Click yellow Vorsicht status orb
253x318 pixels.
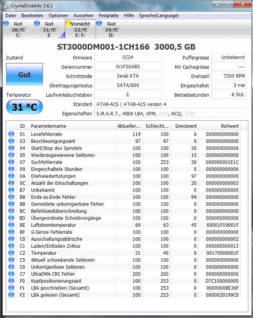pos(68,24)
